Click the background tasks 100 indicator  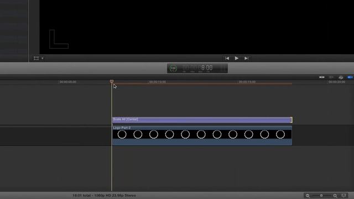coord(173,69)
